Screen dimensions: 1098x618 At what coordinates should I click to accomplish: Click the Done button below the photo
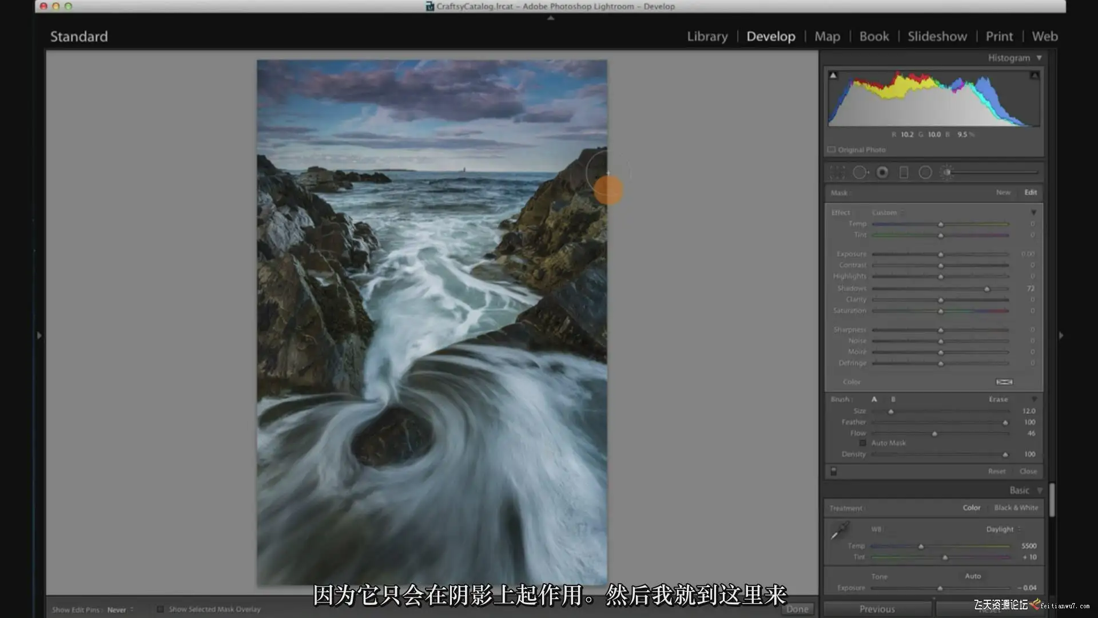coord(797,609)
